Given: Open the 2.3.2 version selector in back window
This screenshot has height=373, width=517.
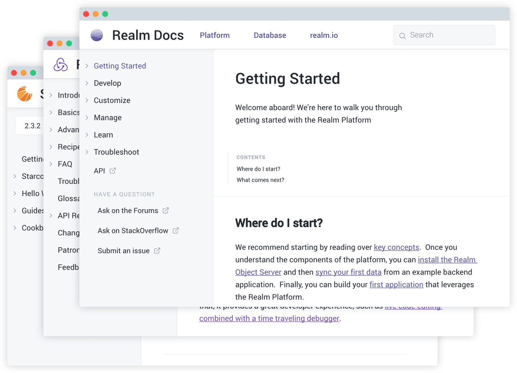Looking at the screenshot, I should tap(30, 126).
